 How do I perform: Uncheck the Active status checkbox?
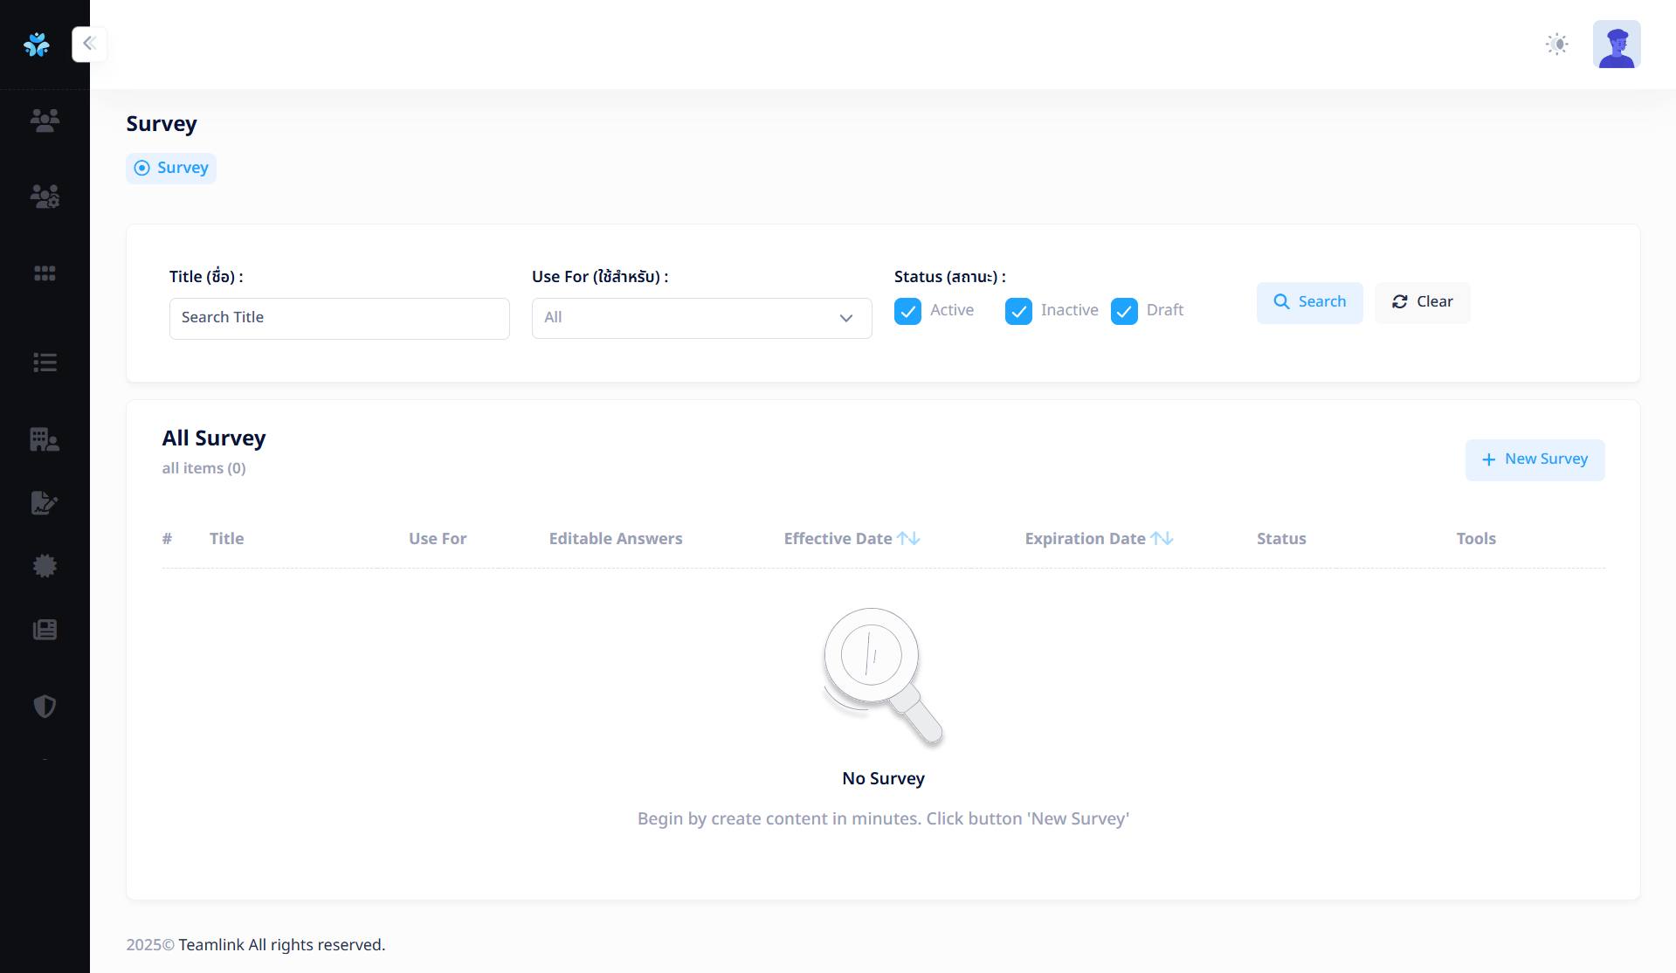point(907,311)
